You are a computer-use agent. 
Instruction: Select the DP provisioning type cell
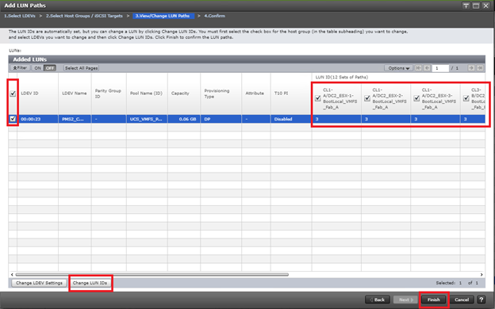pos(221,119)
